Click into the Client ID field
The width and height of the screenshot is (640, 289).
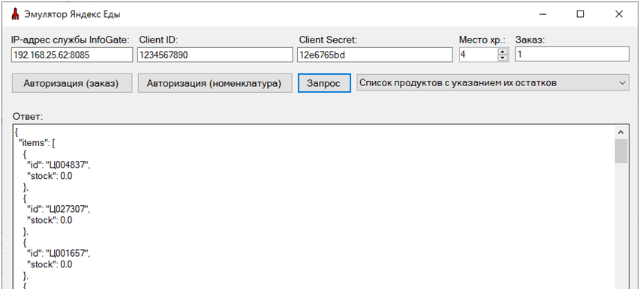point(215,55)
